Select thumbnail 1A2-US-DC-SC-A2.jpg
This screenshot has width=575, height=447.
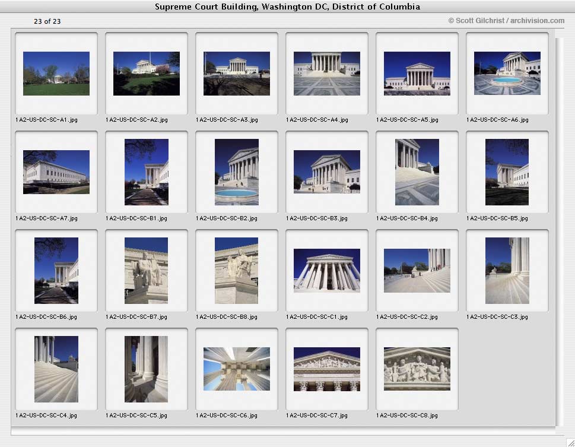tap(147, 74)
